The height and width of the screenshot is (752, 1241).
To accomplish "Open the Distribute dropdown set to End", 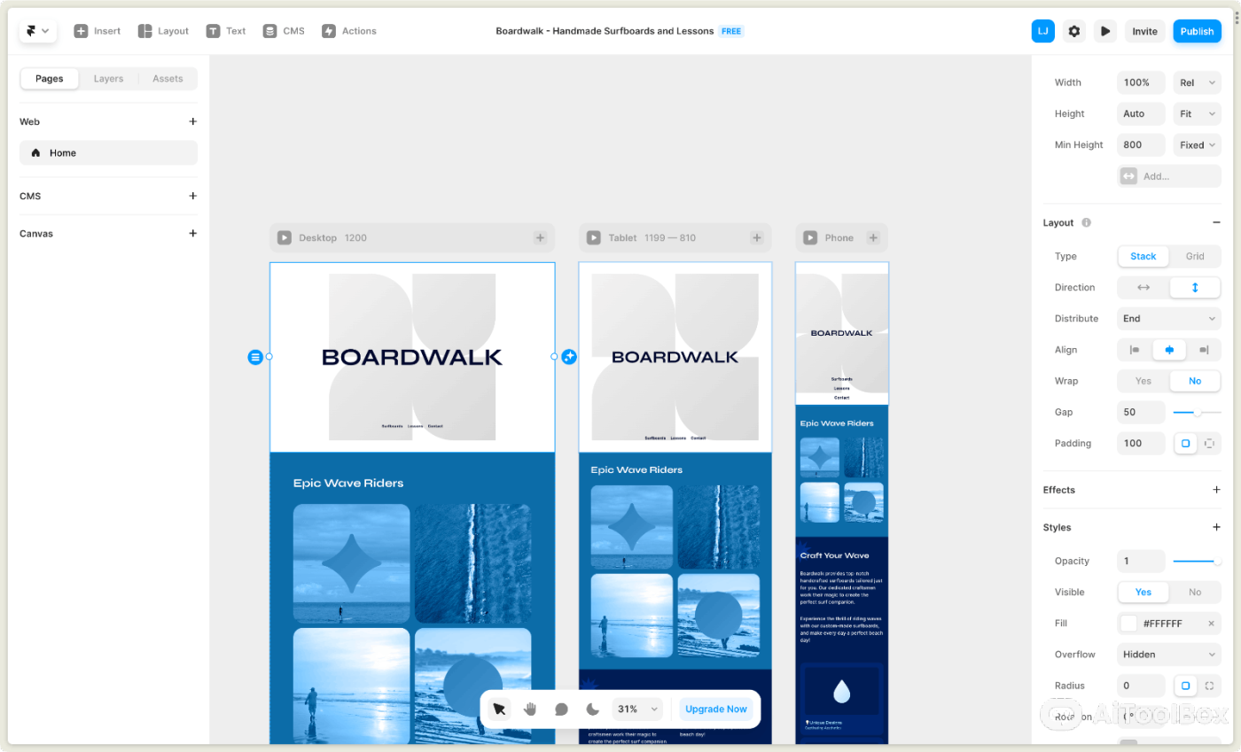I will [x=1168, y=318].
